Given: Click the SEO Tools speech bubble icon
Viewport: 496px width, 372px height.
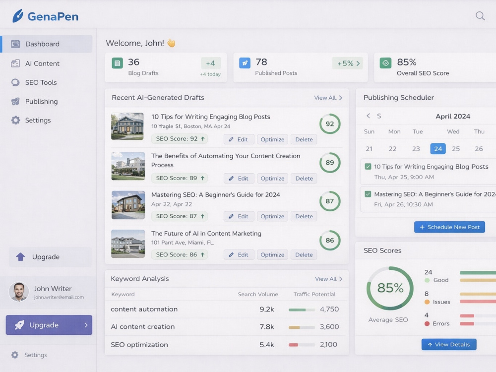Looking at the screenshot, I should [15, 82].
